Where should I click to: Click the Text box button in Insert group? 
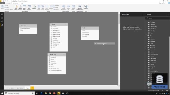click(x=56, y=5)
